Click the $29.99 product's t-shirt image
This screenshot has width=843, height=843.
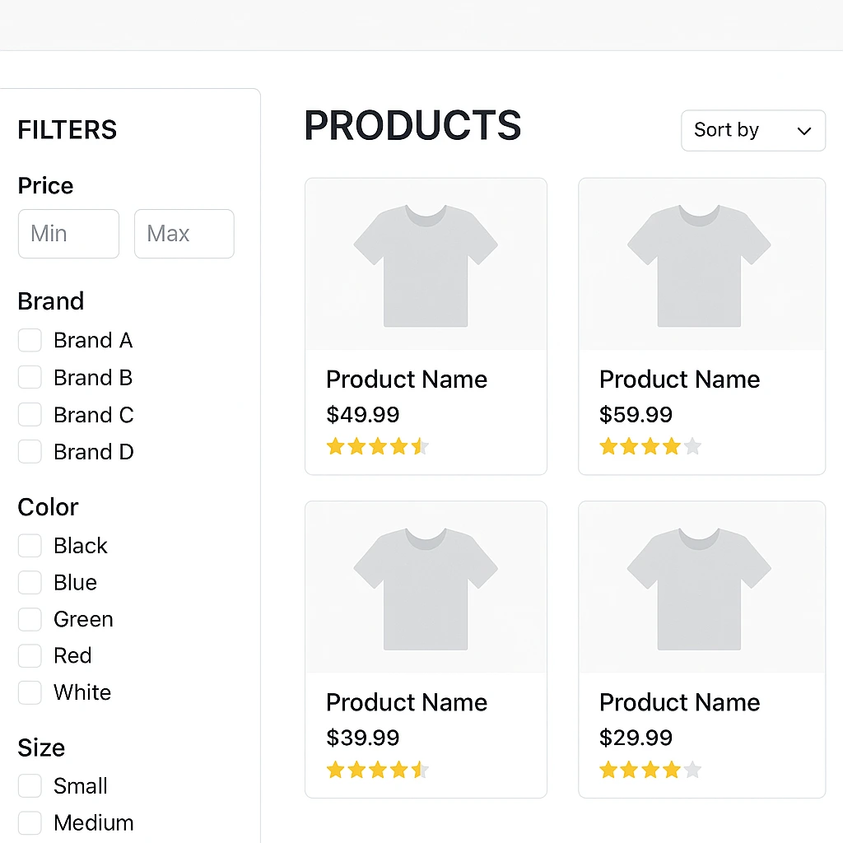tap(700, 589)
